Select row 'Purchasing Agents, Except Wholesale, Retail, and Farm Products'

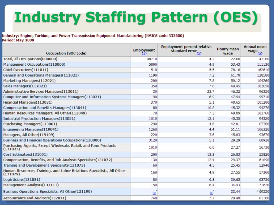click(x=136, y=147)
